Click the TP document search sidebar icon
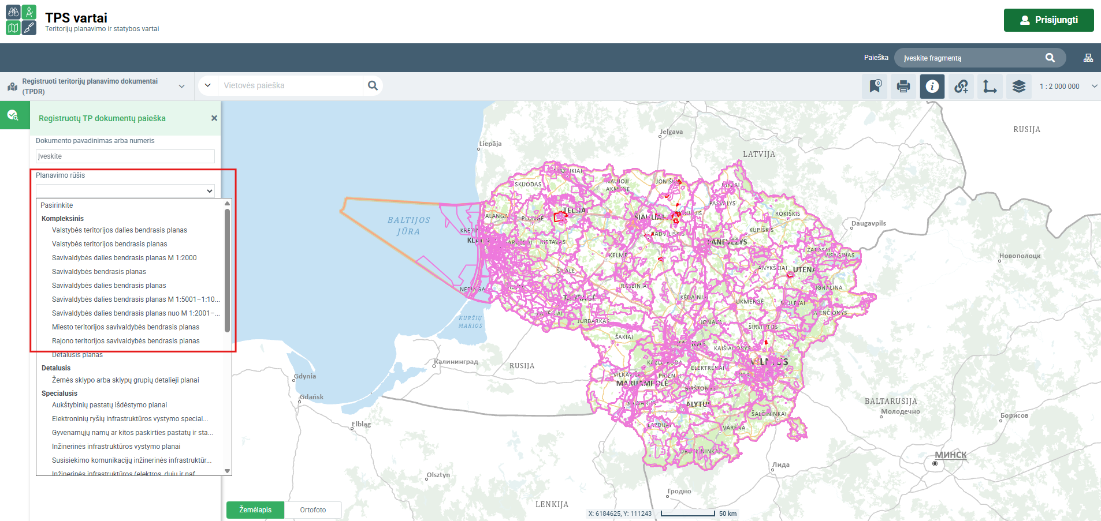 point(13,115)
